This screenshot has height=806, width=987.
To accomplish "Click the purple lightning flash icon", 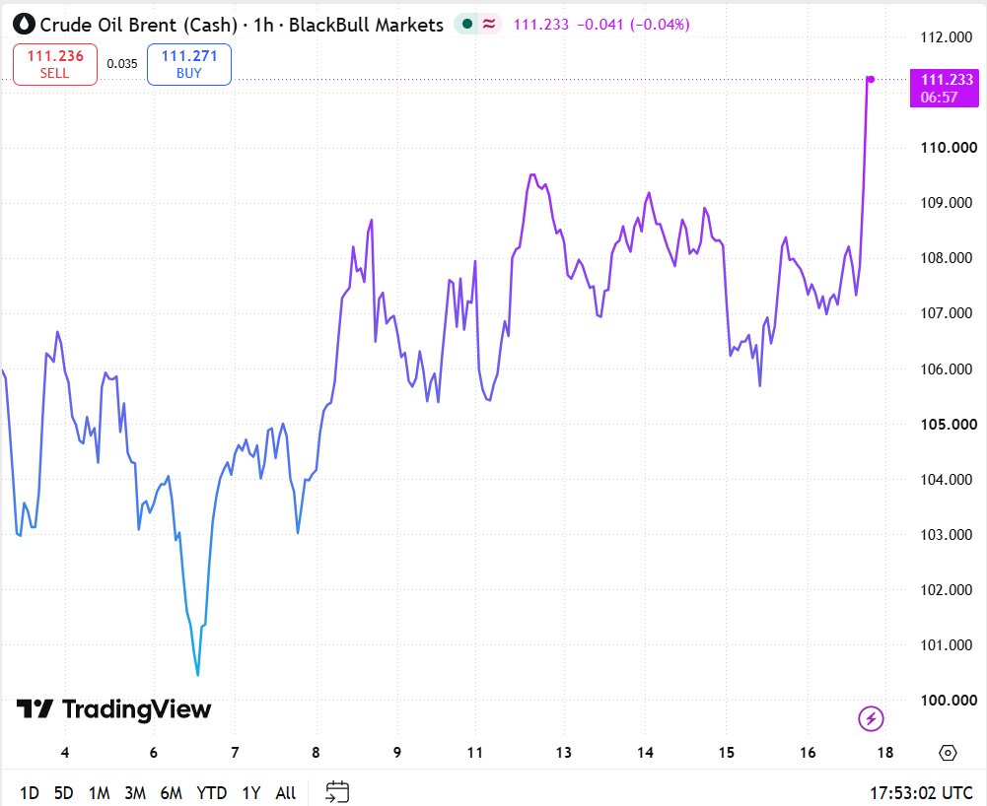I will click(872, 718).
